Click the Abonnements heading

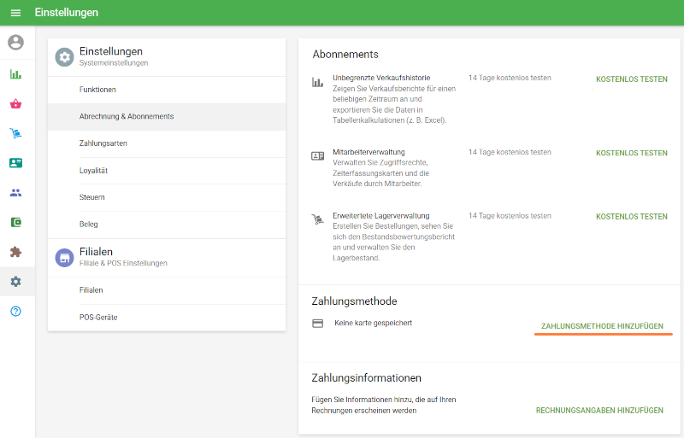point(345,55)
